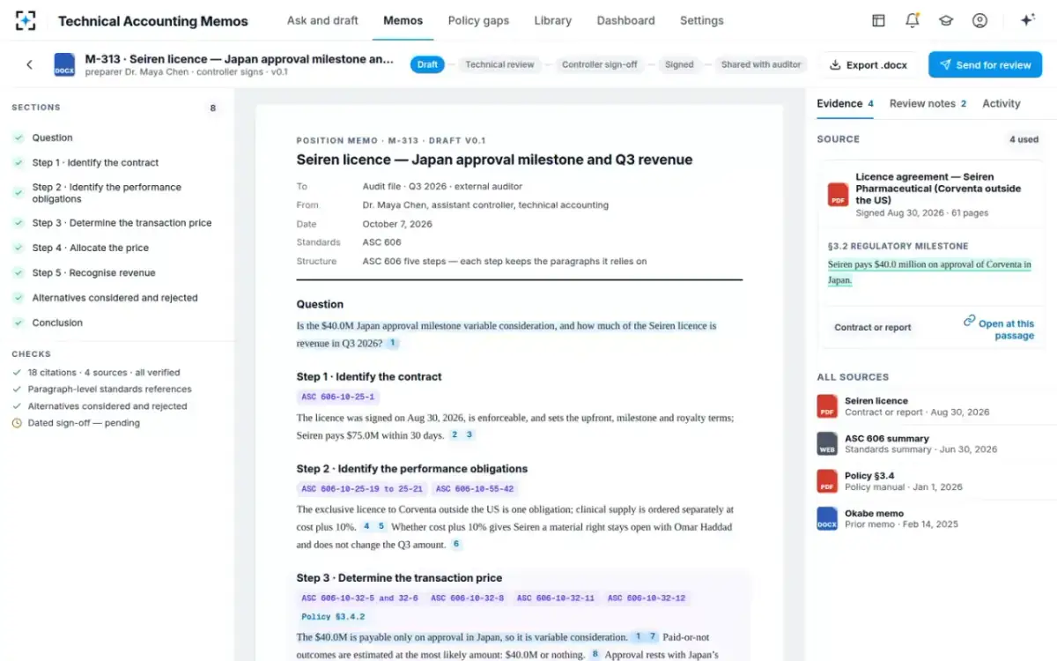This screenshot has width=1057, height=661.
Task: Click the highlighted §3.2 milestone passage
Action: tap(929, 272)
